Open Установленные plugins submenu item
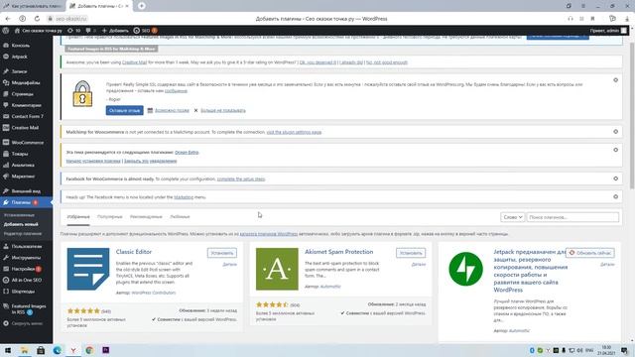 (x=19, y=215)
